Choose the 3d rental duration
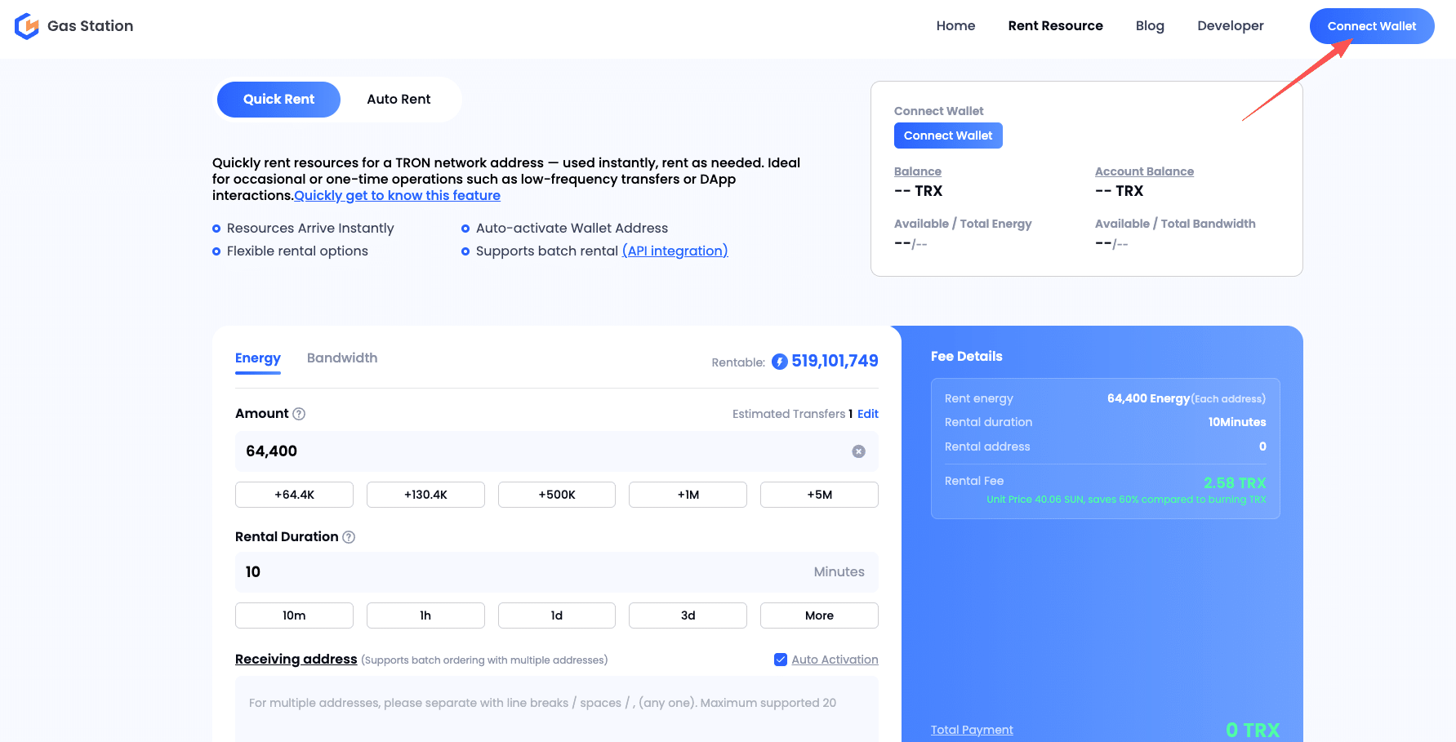Viewport: 1456px width, 742px height. 688,615
